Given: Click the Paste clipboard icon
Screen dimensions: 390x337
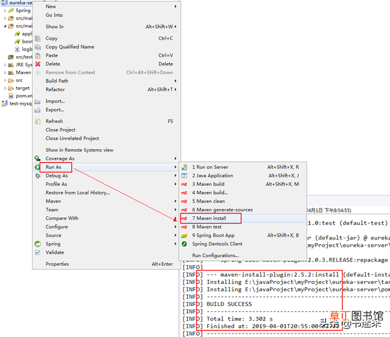Looking at the screenshot, I should pos(38,55).
